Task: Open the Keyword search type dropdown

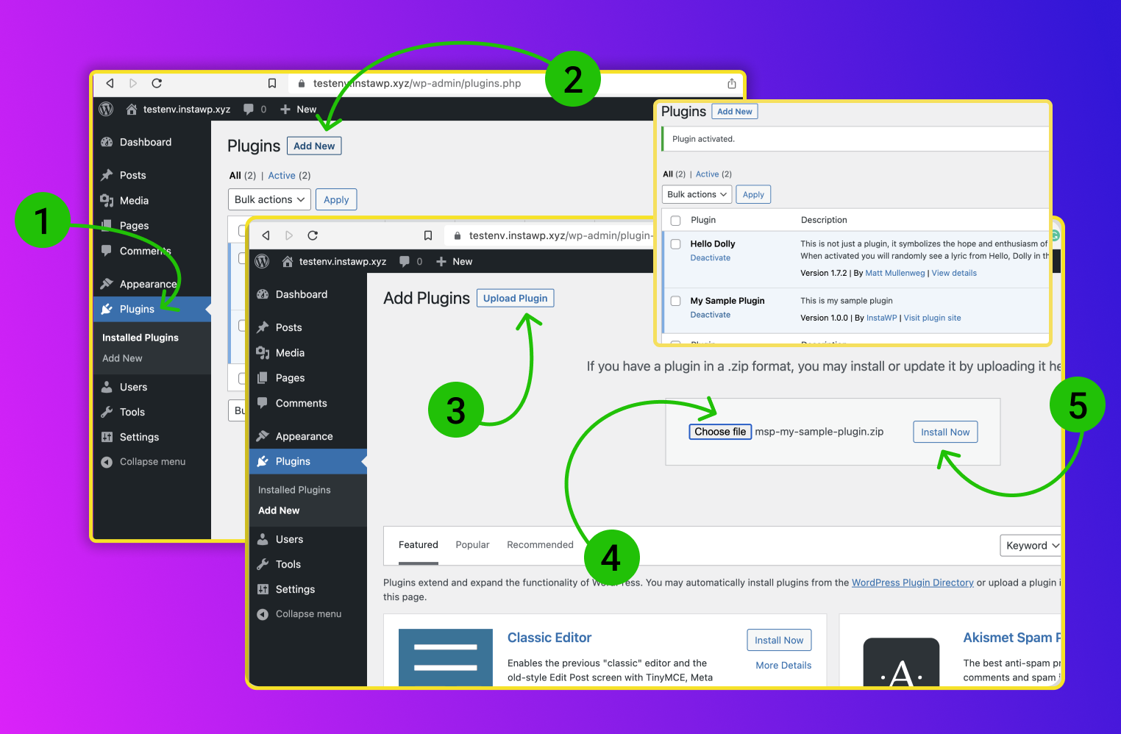Action: coord(1031,546)
